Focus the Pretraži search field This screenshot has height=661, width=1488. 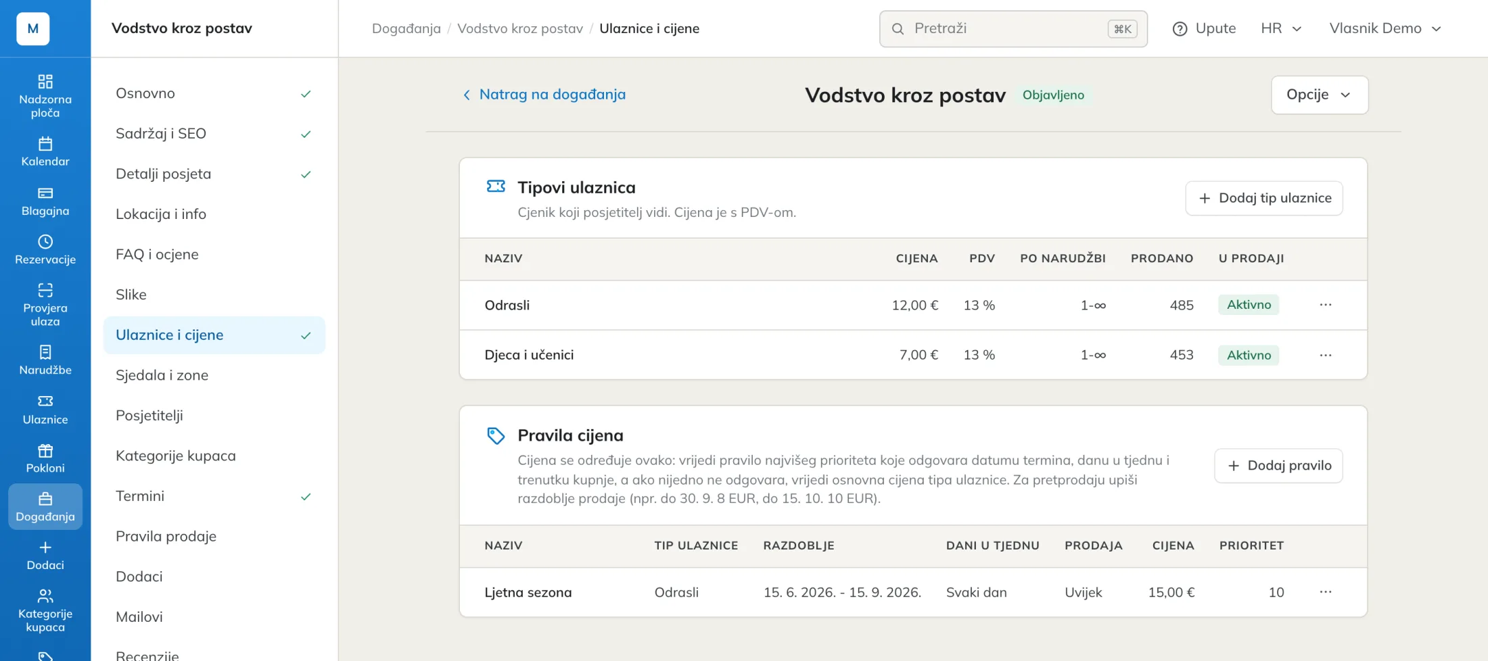click(1013, 29)
